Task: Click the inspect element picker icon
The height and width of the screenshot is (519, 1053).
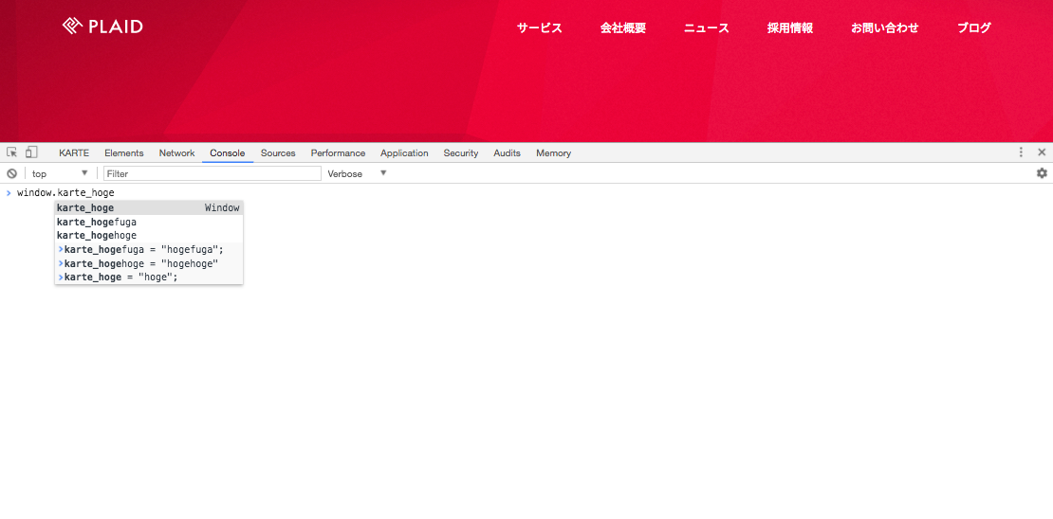Action: (12, 152)
